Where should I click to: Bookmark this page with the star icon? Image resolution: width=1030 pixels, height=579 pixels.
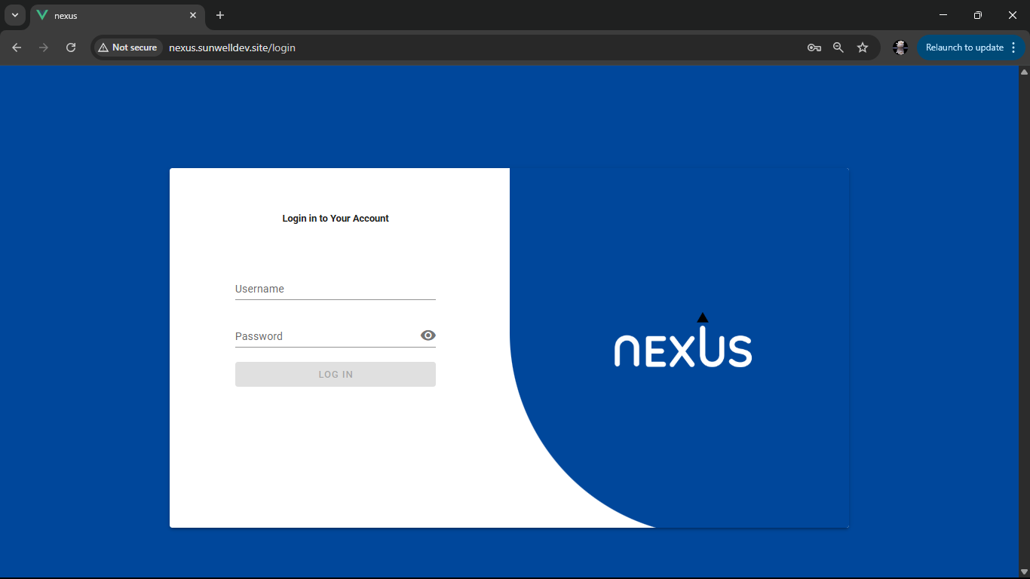(863, 47)
